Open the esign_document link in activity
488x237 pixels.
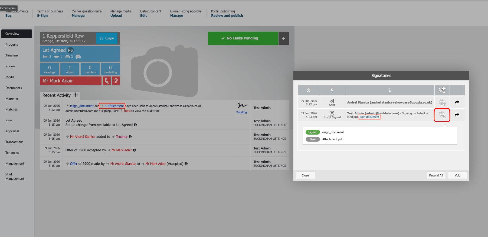82,106
